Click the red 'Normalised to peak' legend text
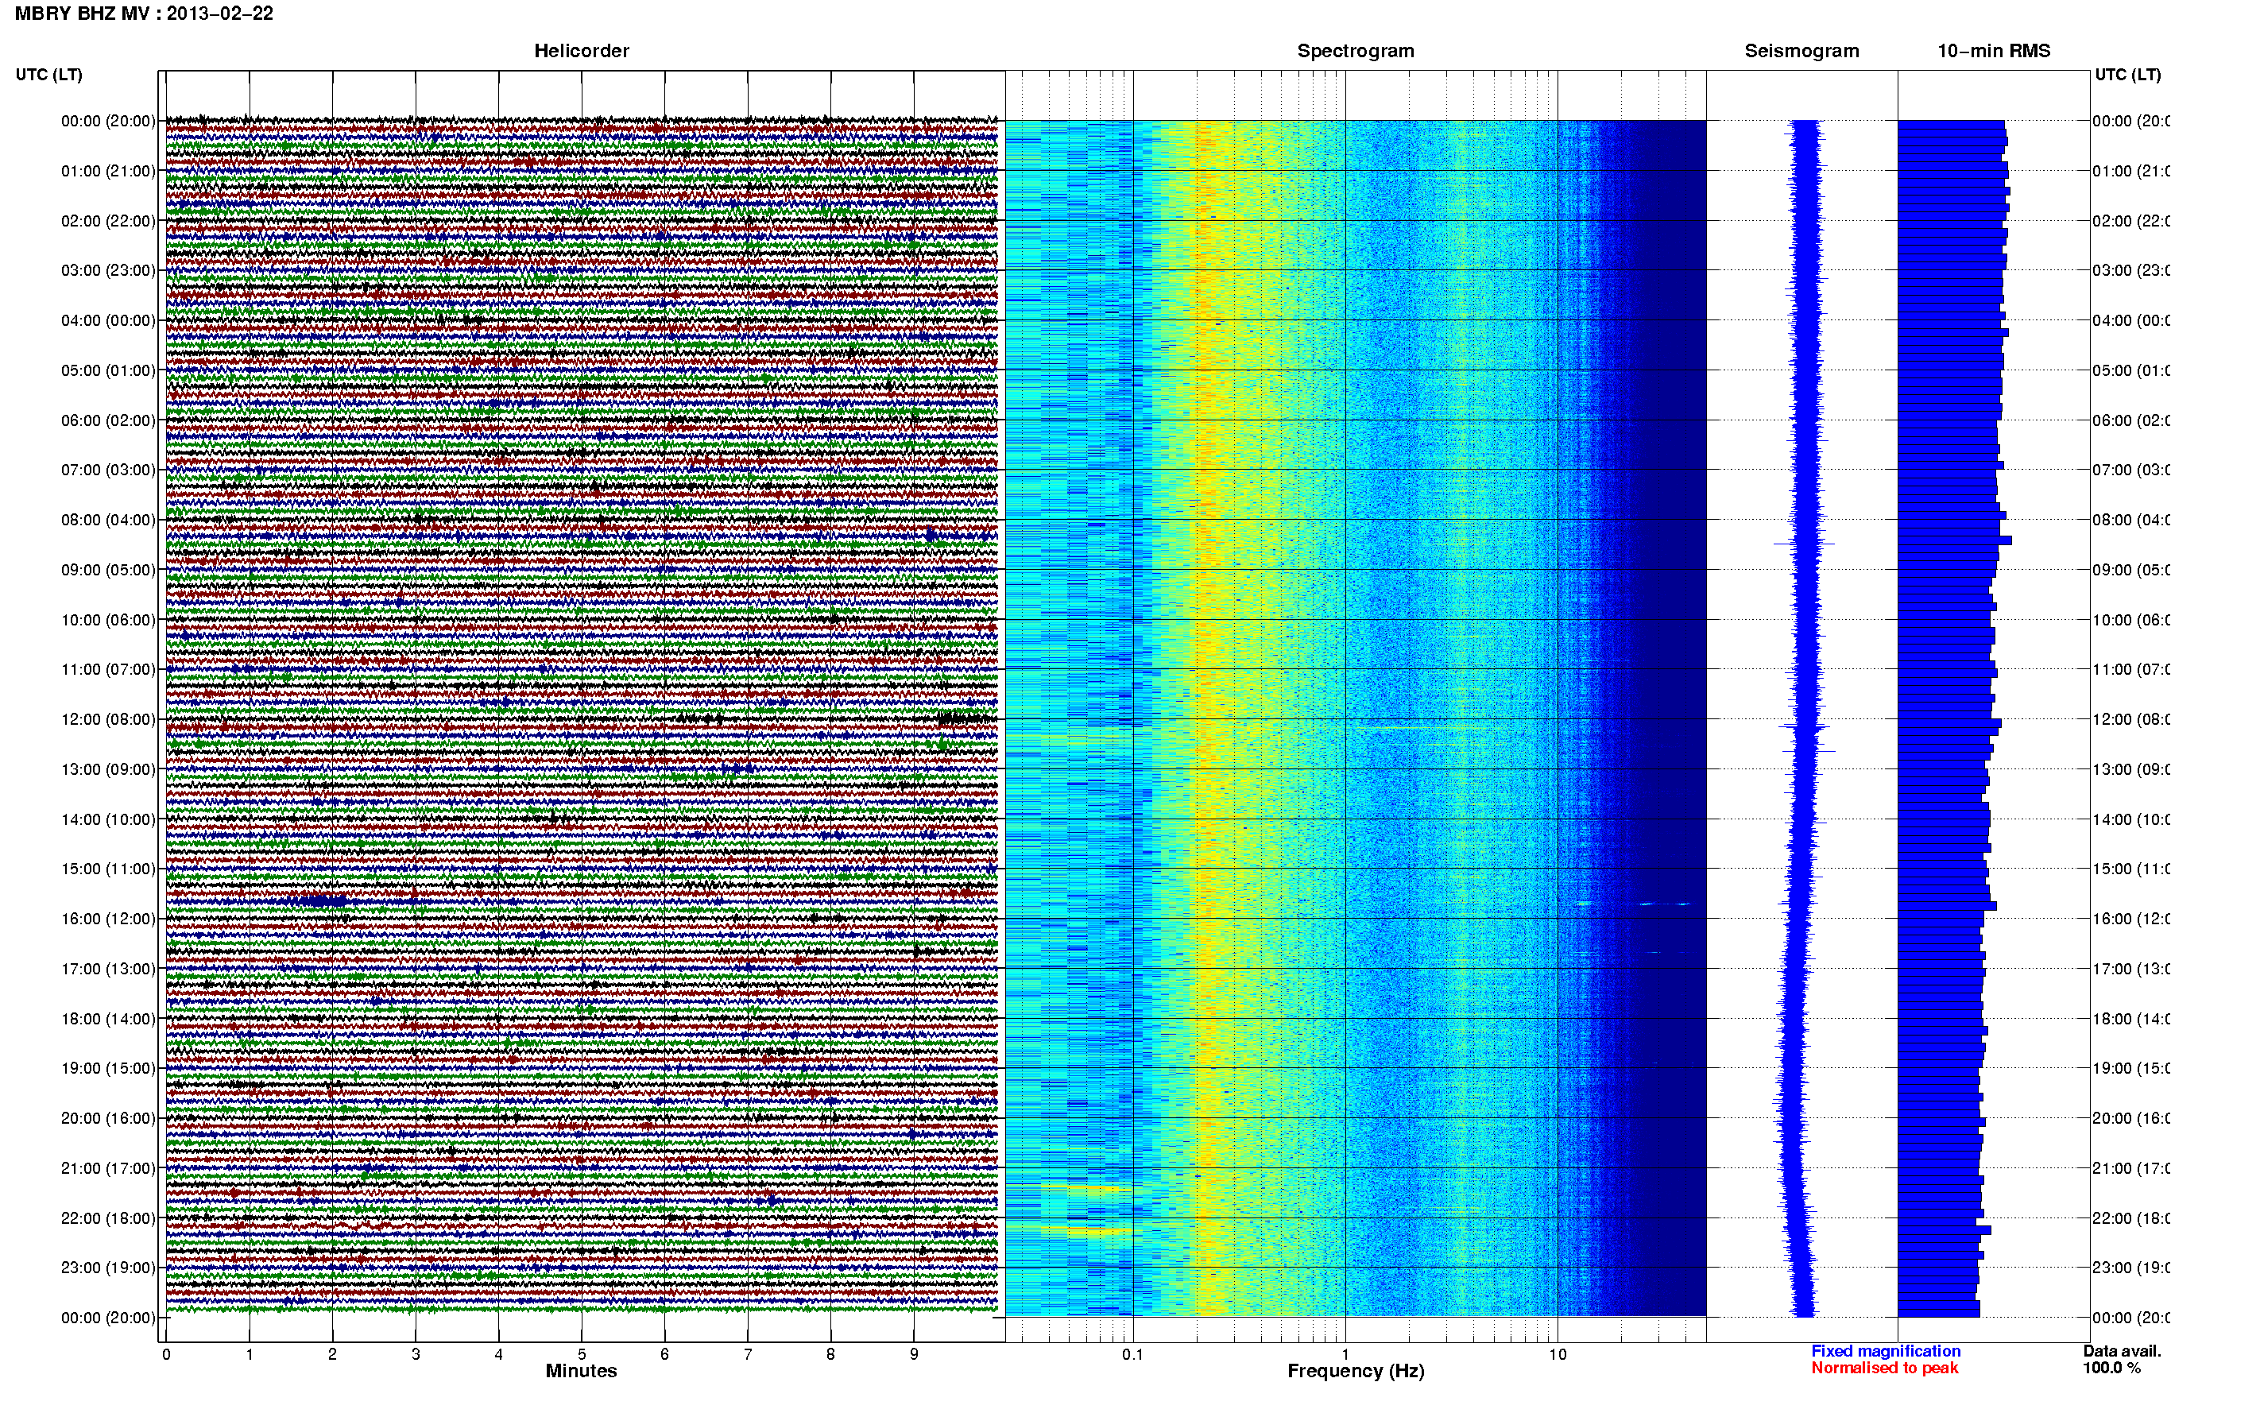The image size is (2260, 1413). click(x=1884, y=1368)
